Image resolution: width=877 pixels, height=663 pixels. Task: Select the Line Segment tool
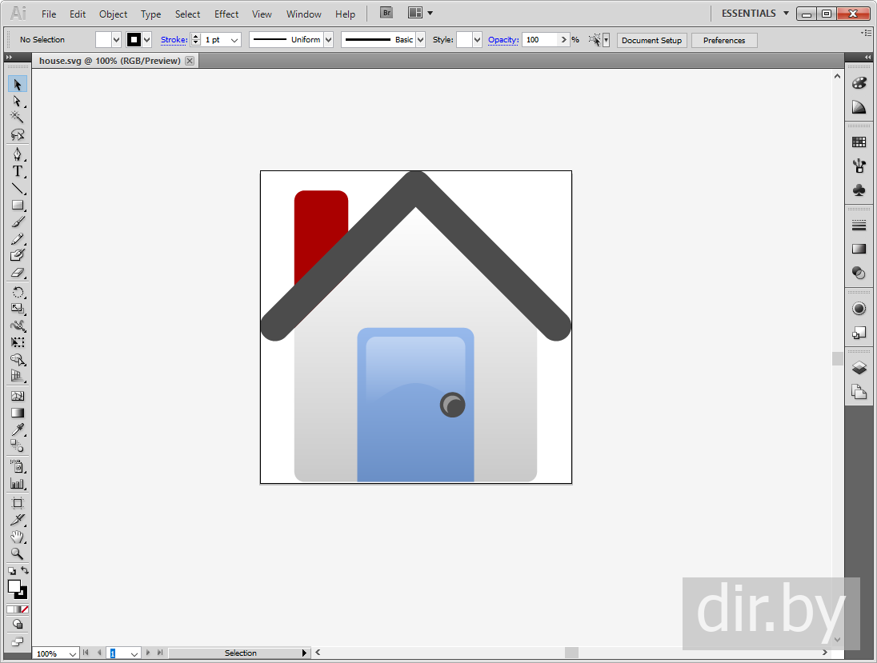[x=18, y=189]
